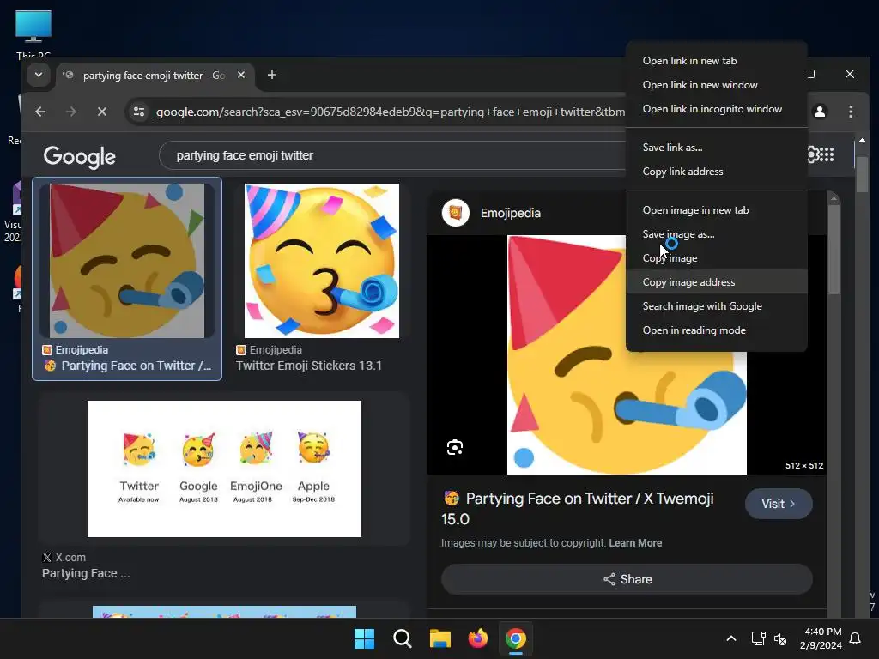Open the network status tray icon
This screenshot has height=659, width=879.
(x=758, y=638)
